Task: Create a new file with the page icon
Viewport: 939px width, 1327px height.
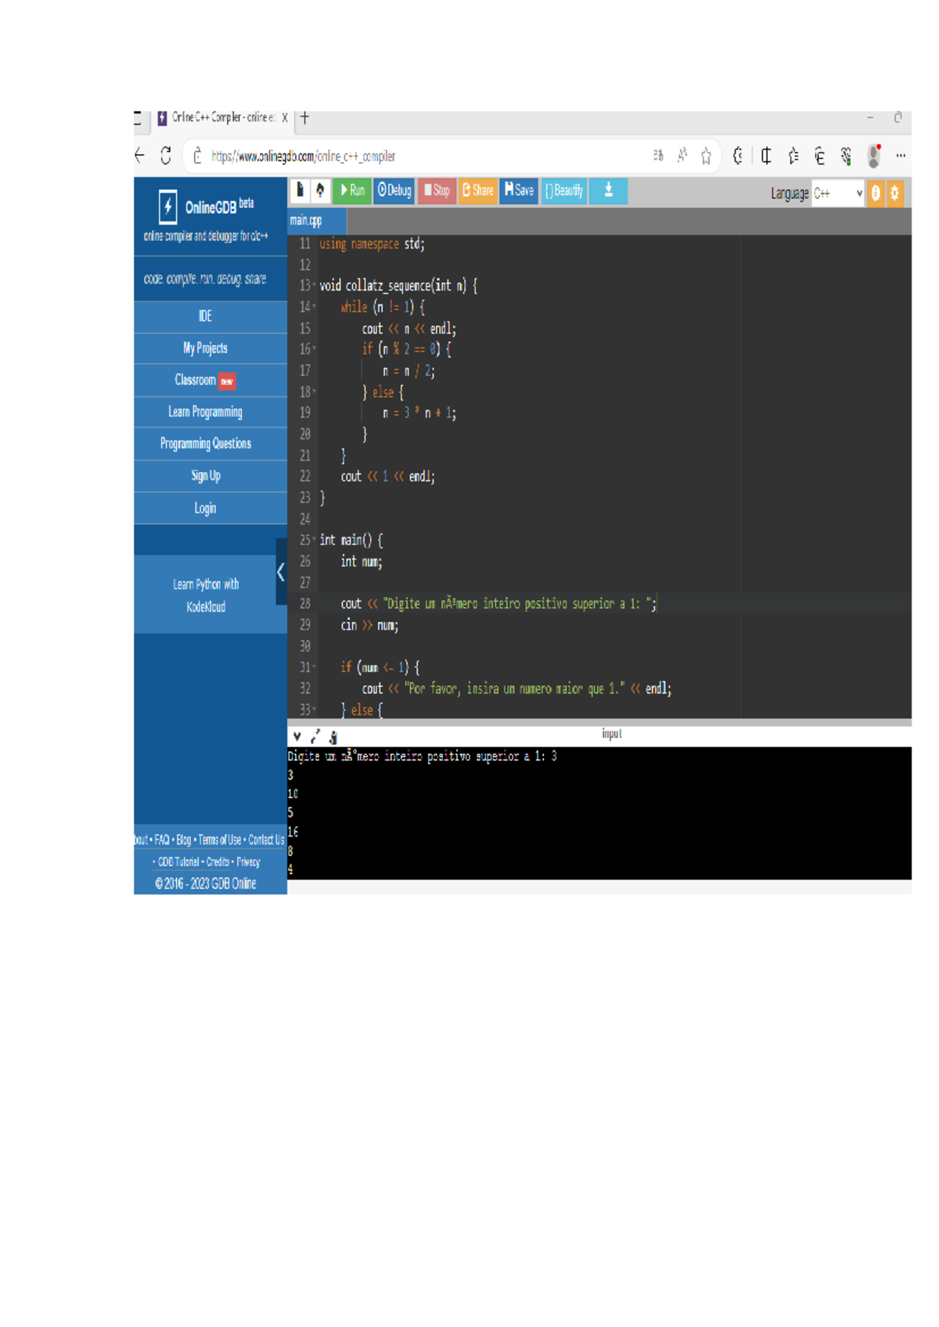Action: coord(300,191)
